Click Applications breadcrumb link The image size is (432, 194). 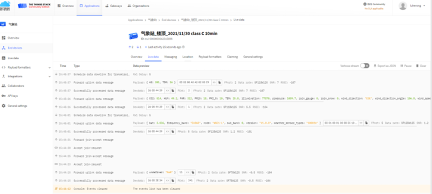135,20
